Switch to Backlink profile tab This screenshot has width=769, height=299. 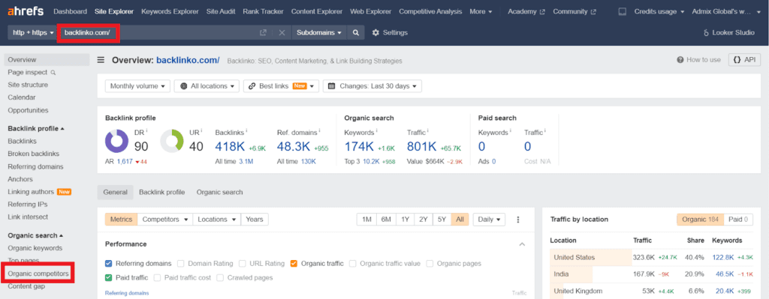click(x=162, y=193)
